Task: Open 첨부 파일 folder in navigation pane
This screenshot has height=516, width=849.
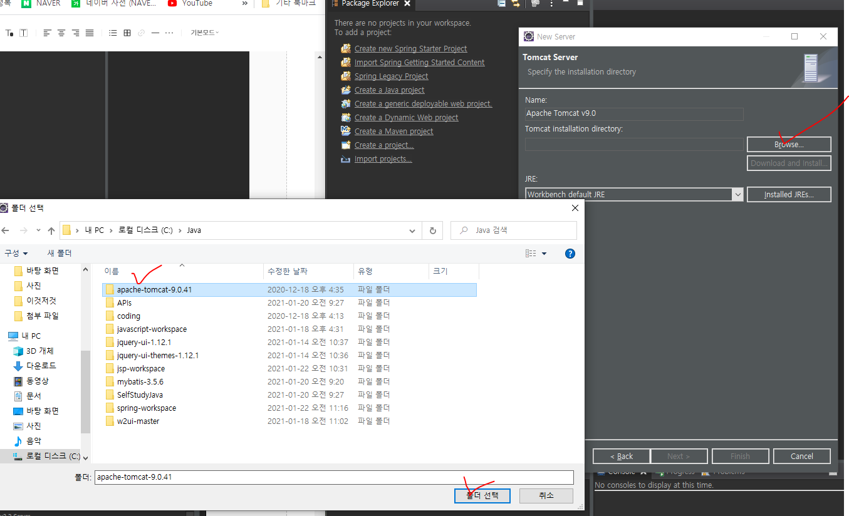Action: pos(36,316)
